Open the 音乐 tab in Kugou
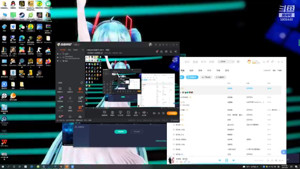 (187, 62)
